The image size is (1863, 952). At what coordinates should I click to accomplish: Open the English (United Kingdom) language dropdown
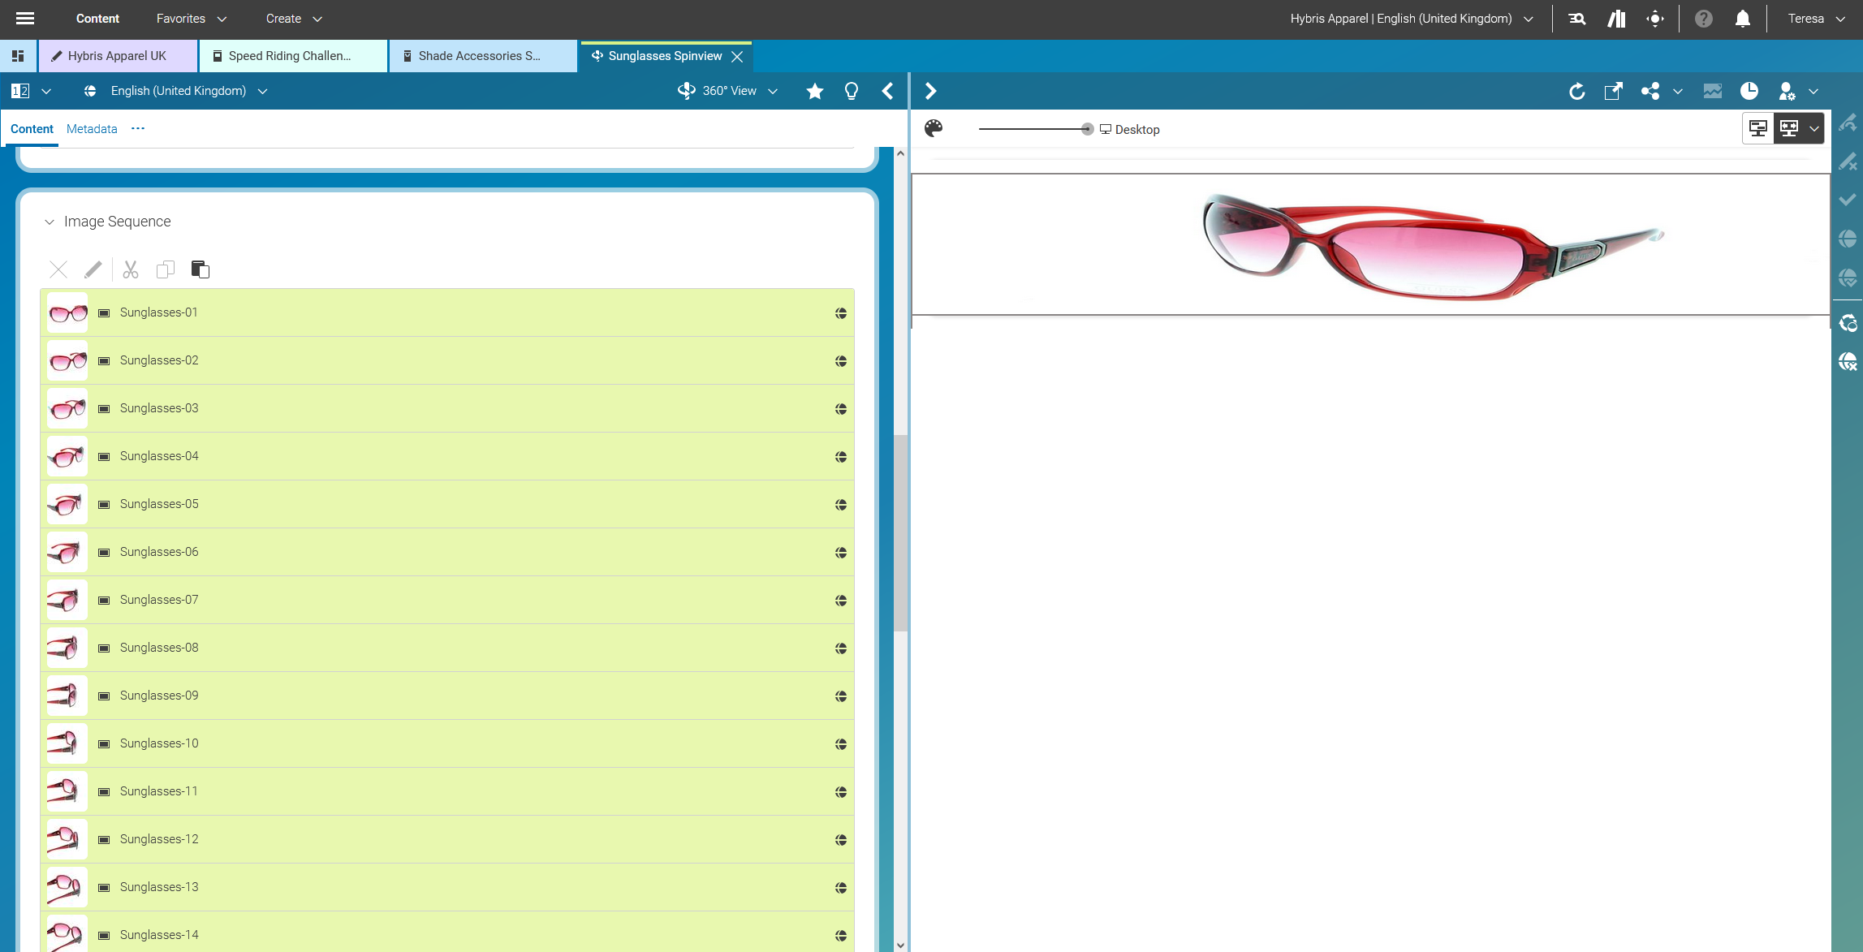[178, 91]
